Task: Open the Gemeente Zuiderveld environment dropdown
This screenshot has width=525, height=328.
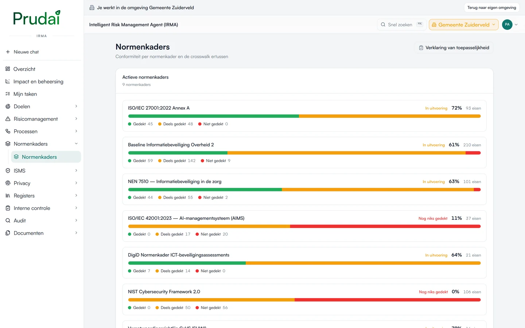Action: (x=463, y=24)
